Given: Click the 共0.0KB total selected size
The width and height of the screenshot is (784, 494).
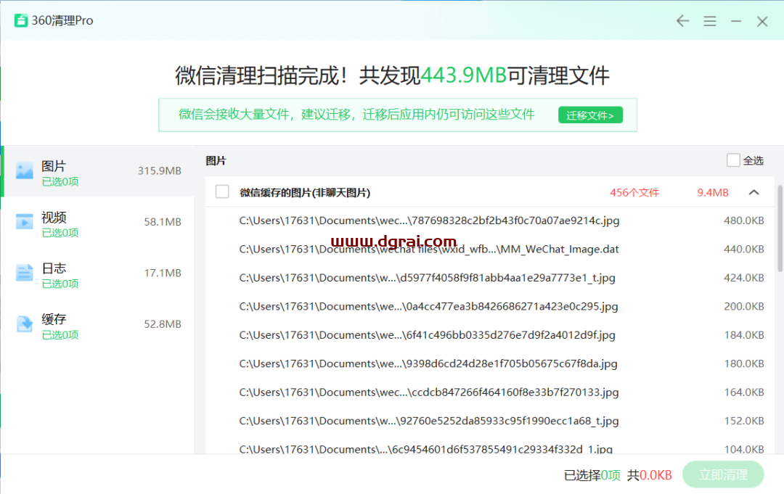Looking at the screenshot, I should coord(650,475).
